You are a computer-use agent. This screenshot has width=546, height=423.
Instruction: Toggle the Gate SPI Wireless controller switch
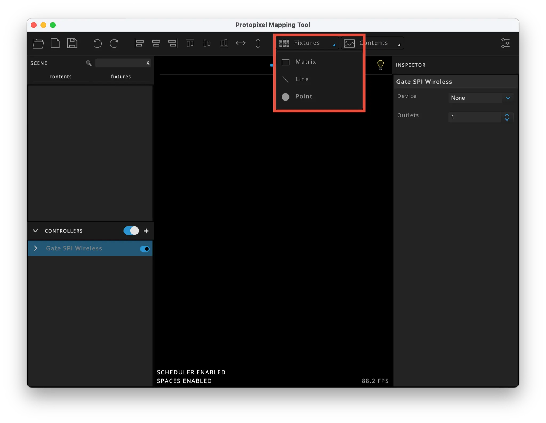point(145,249)
